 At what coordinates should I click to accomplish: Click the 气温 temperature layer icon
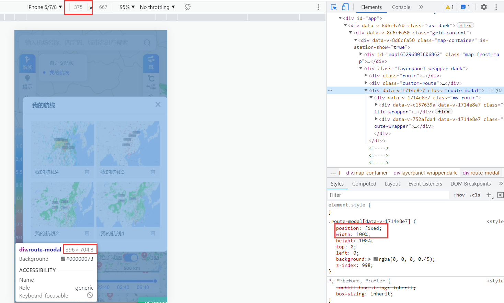click(x=151, y=82)
